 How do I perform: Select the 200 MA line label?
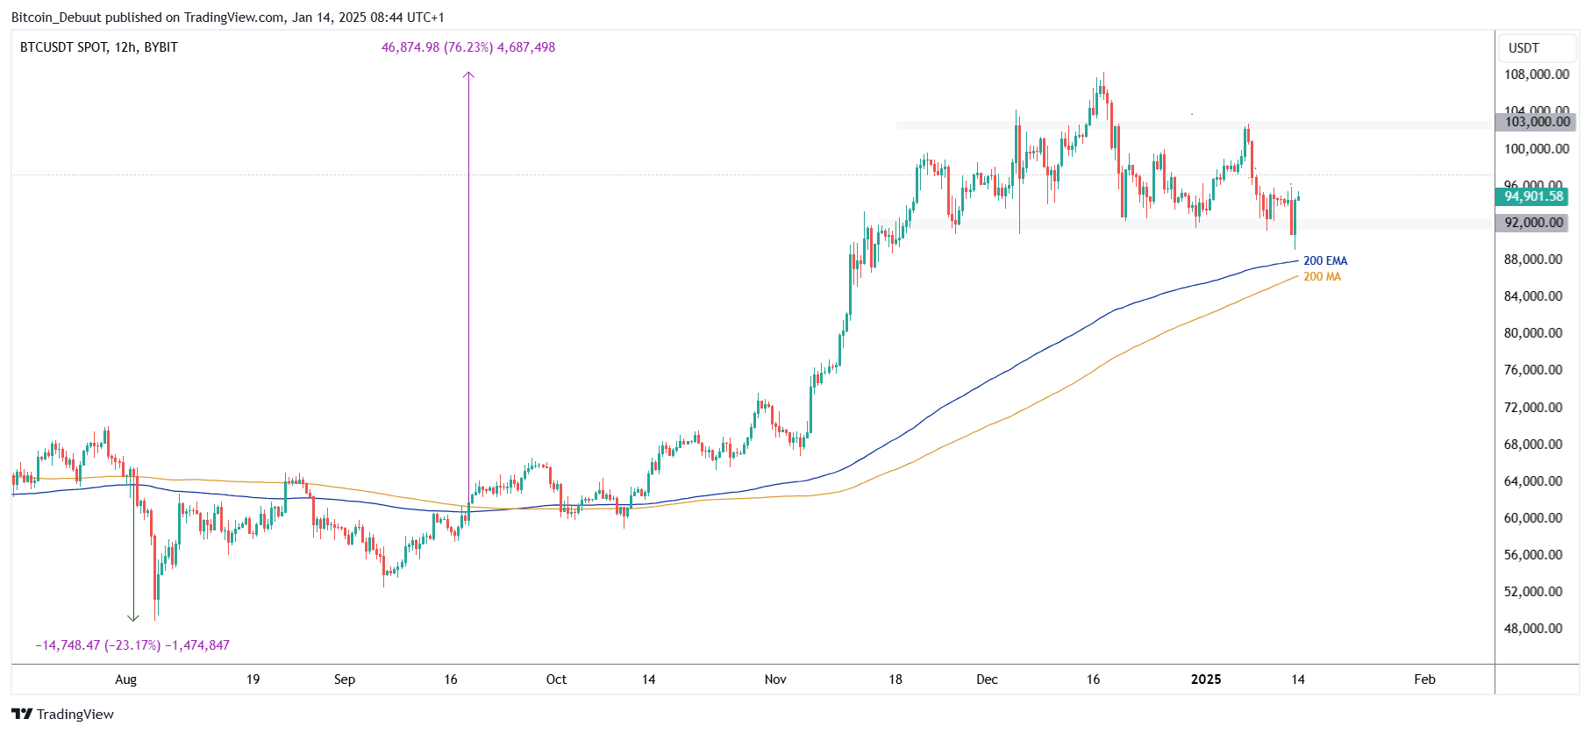coord(1322,276)
